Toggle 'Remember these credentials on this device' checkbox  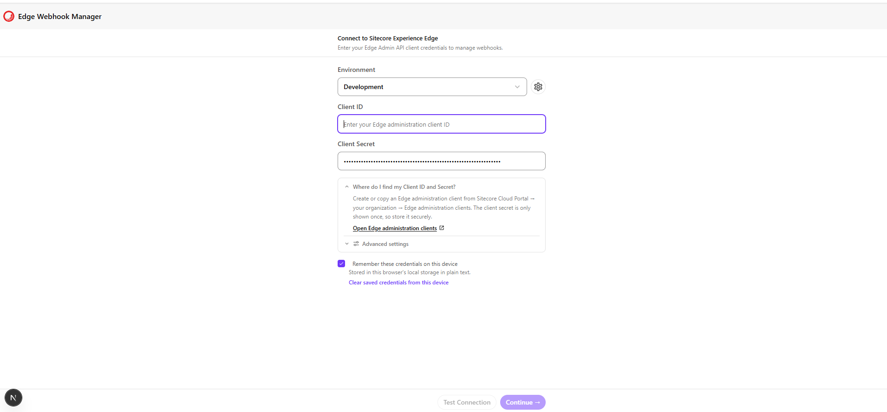coord(341,264)
